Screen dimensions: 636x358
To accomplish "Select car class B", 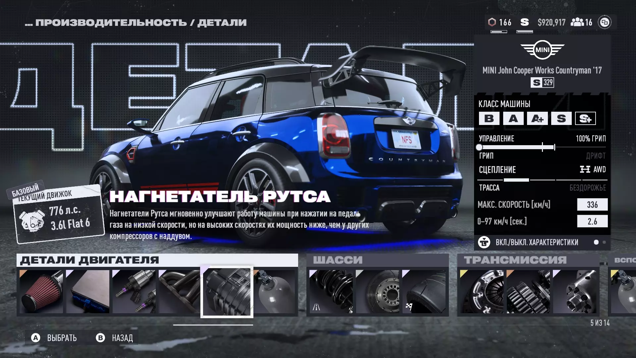I will [x=489, y=118].
